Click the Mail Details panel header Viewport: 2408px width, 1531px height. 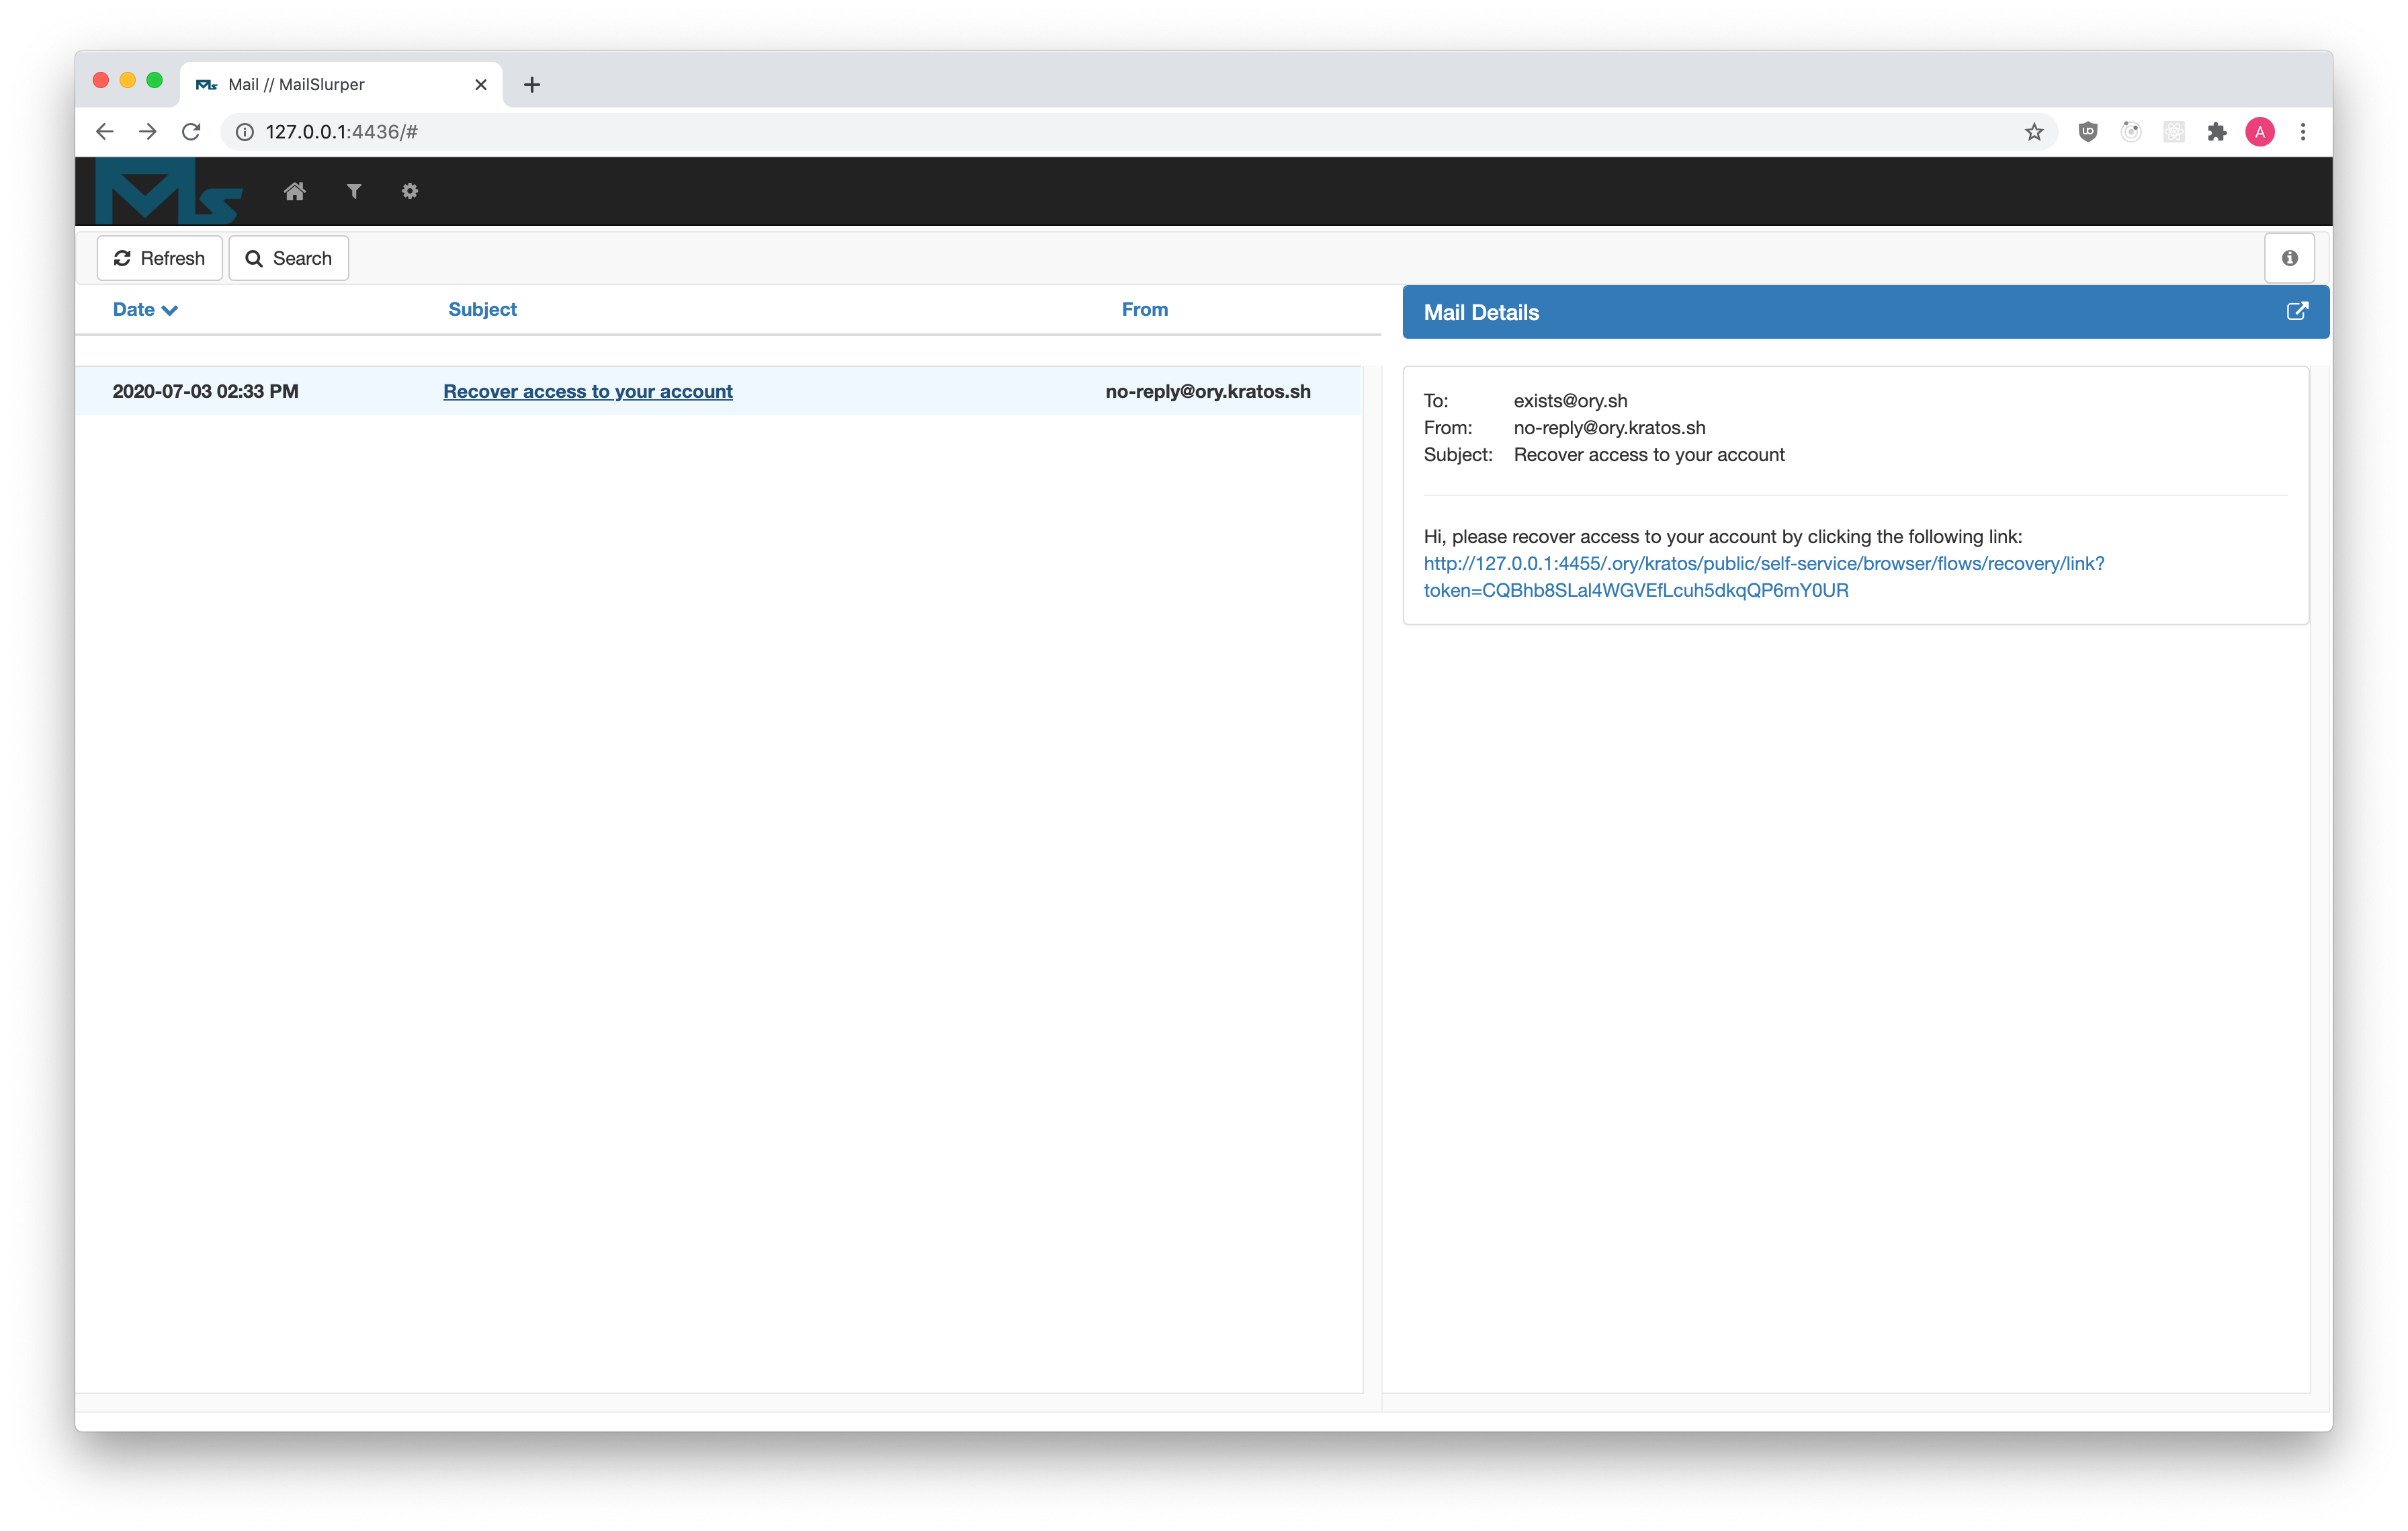point(1865,312)
